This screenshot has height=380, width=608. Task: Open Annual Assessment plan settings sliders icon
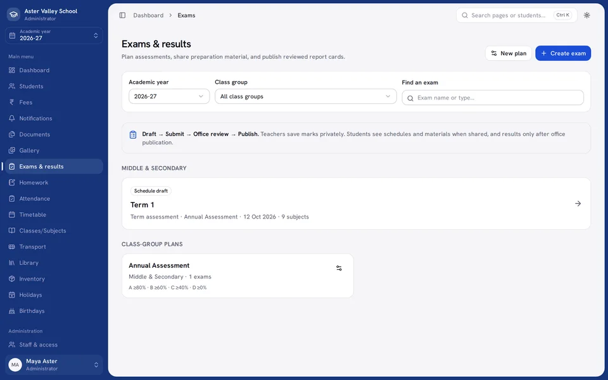[339, 268]
